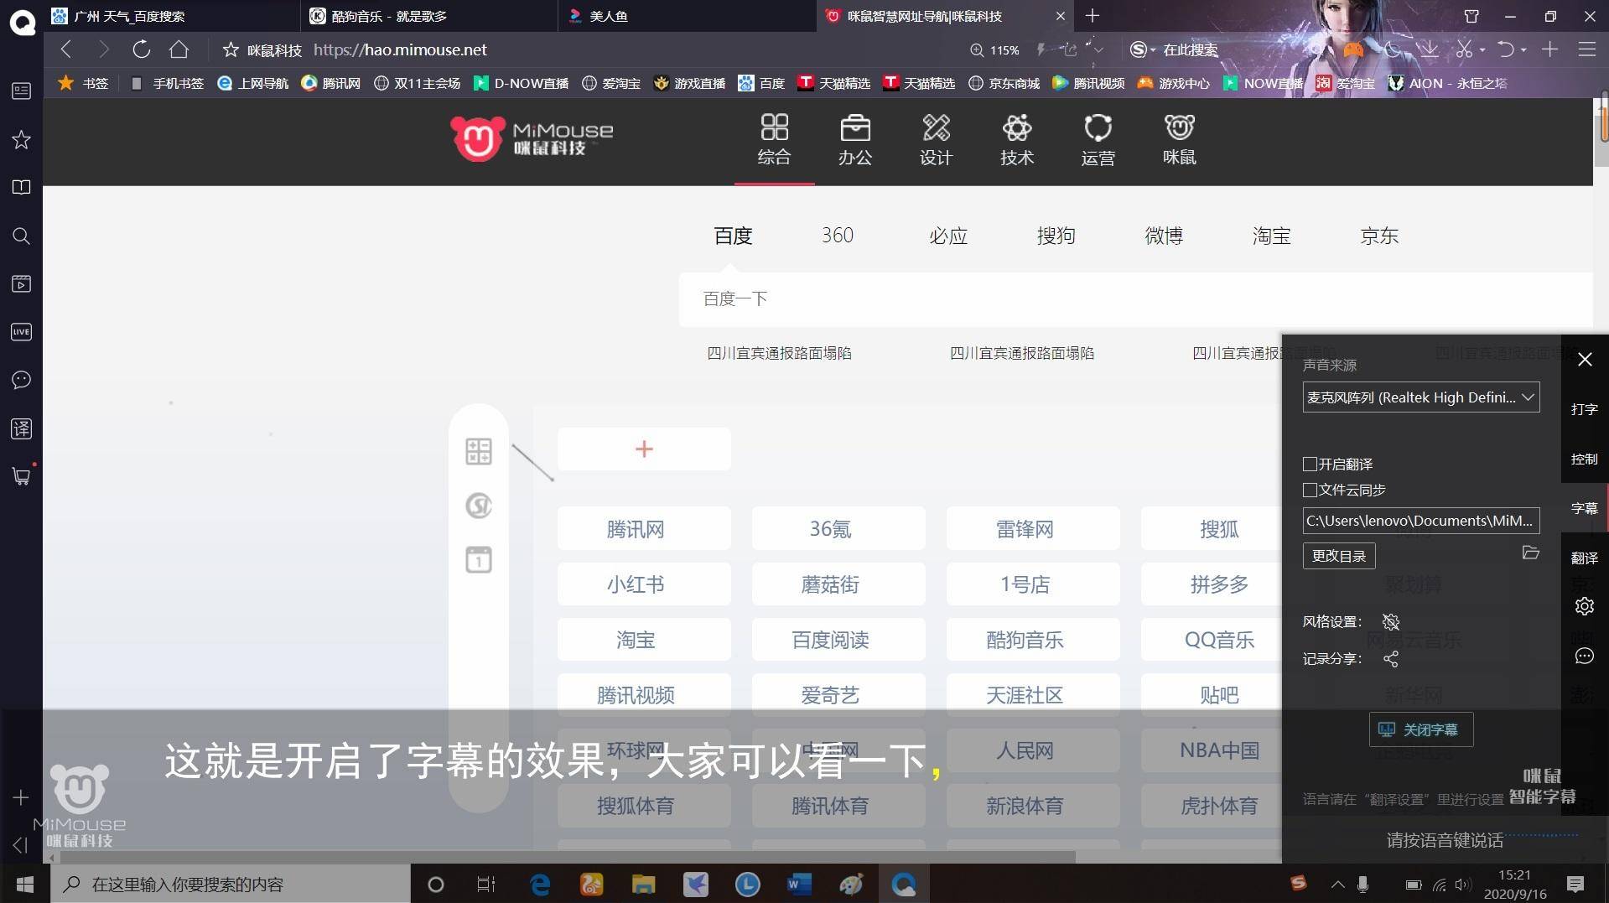Go to browser home page
The height and width of the screenshot is (903, 1609).
click(179, 49)
